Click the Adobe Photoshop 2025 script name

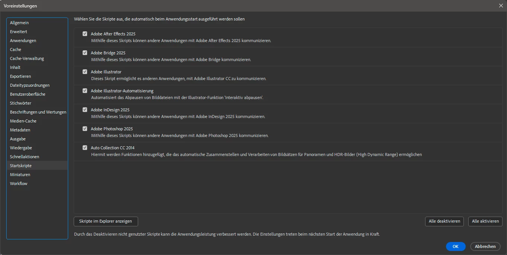(112, 129)
